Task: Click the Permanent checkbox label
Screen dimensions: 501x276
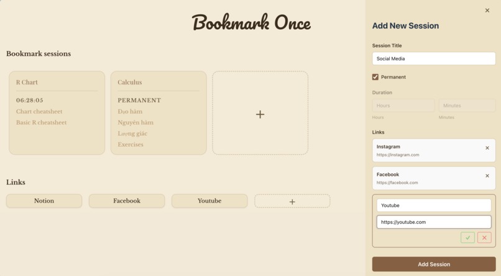Action: click(x=393, y=77)
